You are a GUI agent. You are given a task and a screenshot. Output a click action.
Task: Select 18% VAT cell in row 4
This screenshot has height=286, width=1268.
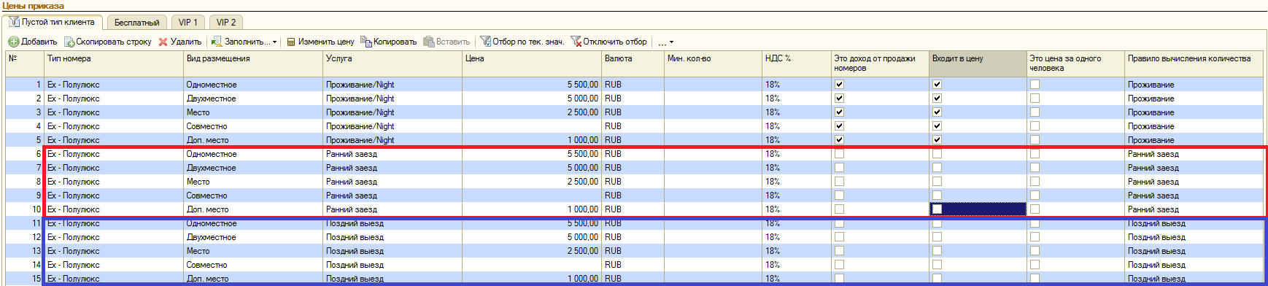click(797, 126)
